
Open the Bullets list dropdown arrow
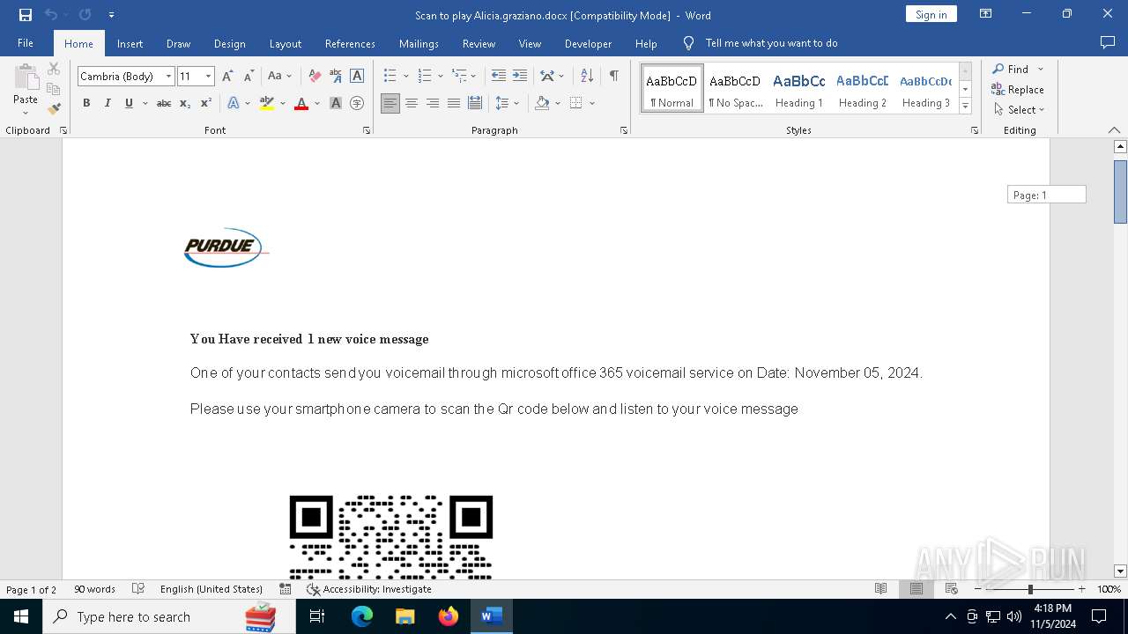pyautogui.click(x=405, y=77)
